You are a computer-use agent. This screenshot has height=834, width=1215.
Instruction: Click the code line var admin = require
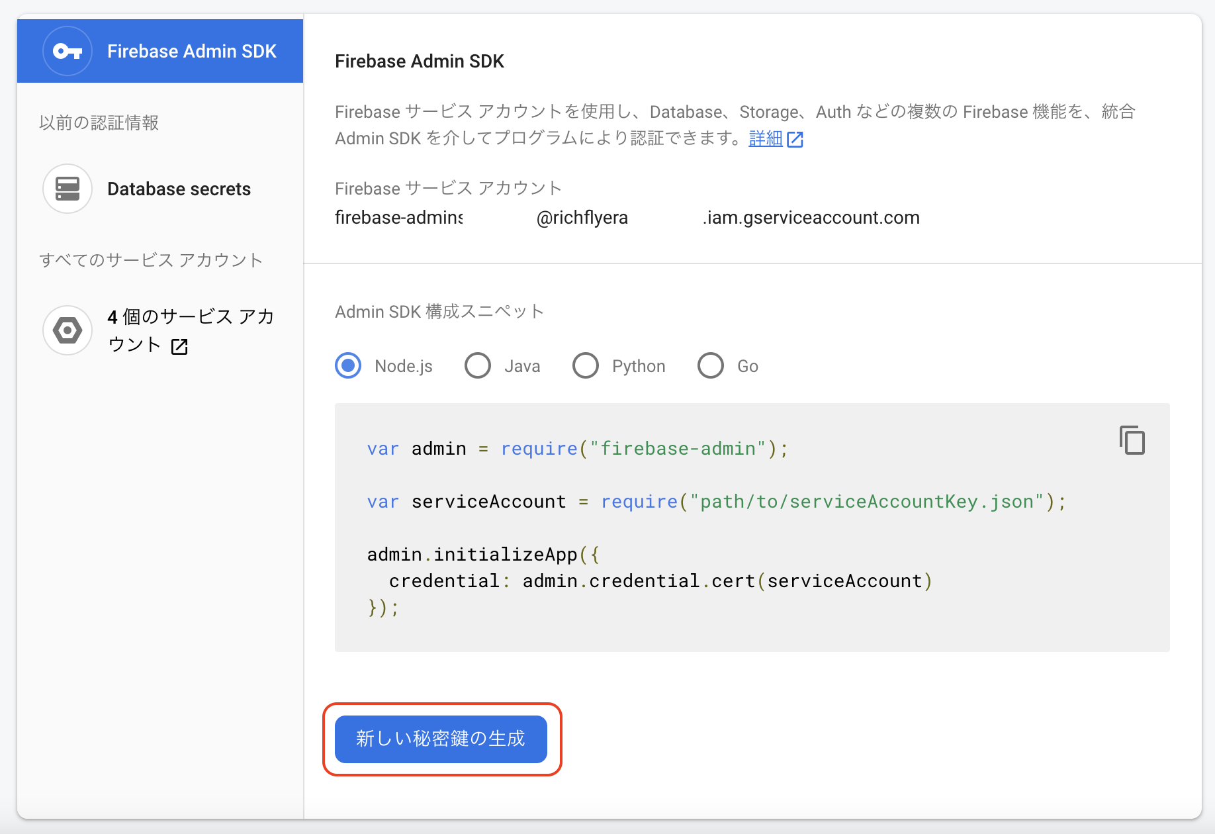click(x=578, y=449)
